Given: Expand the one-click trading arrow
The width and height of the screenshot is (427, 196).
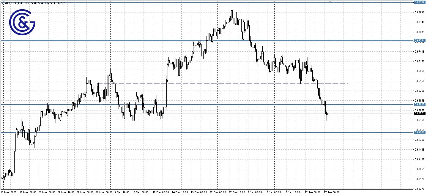Looking at the screenshot, I should click(3, 2).
